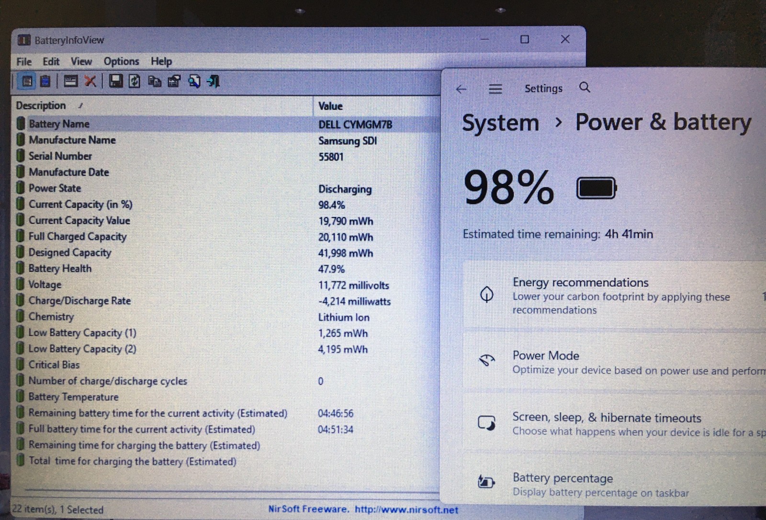Click the red X delete toolbar icon
766x520 pixels.
(90, 81)
